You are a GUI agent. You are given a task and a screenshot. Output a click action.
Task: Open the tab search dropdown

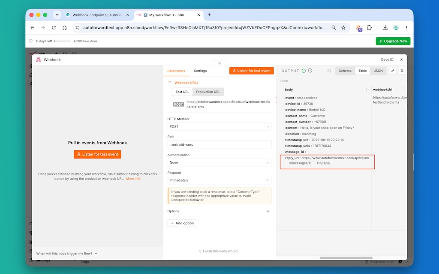(x=57, y=15)
